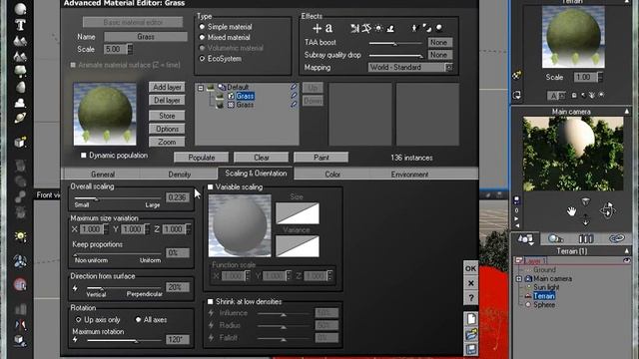Cancel the dialog with the X button
639x359 pixels.
[471, 283]
